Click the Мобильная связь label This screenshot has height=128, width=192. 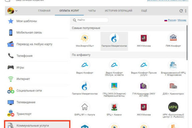click(x=29, y=33)
